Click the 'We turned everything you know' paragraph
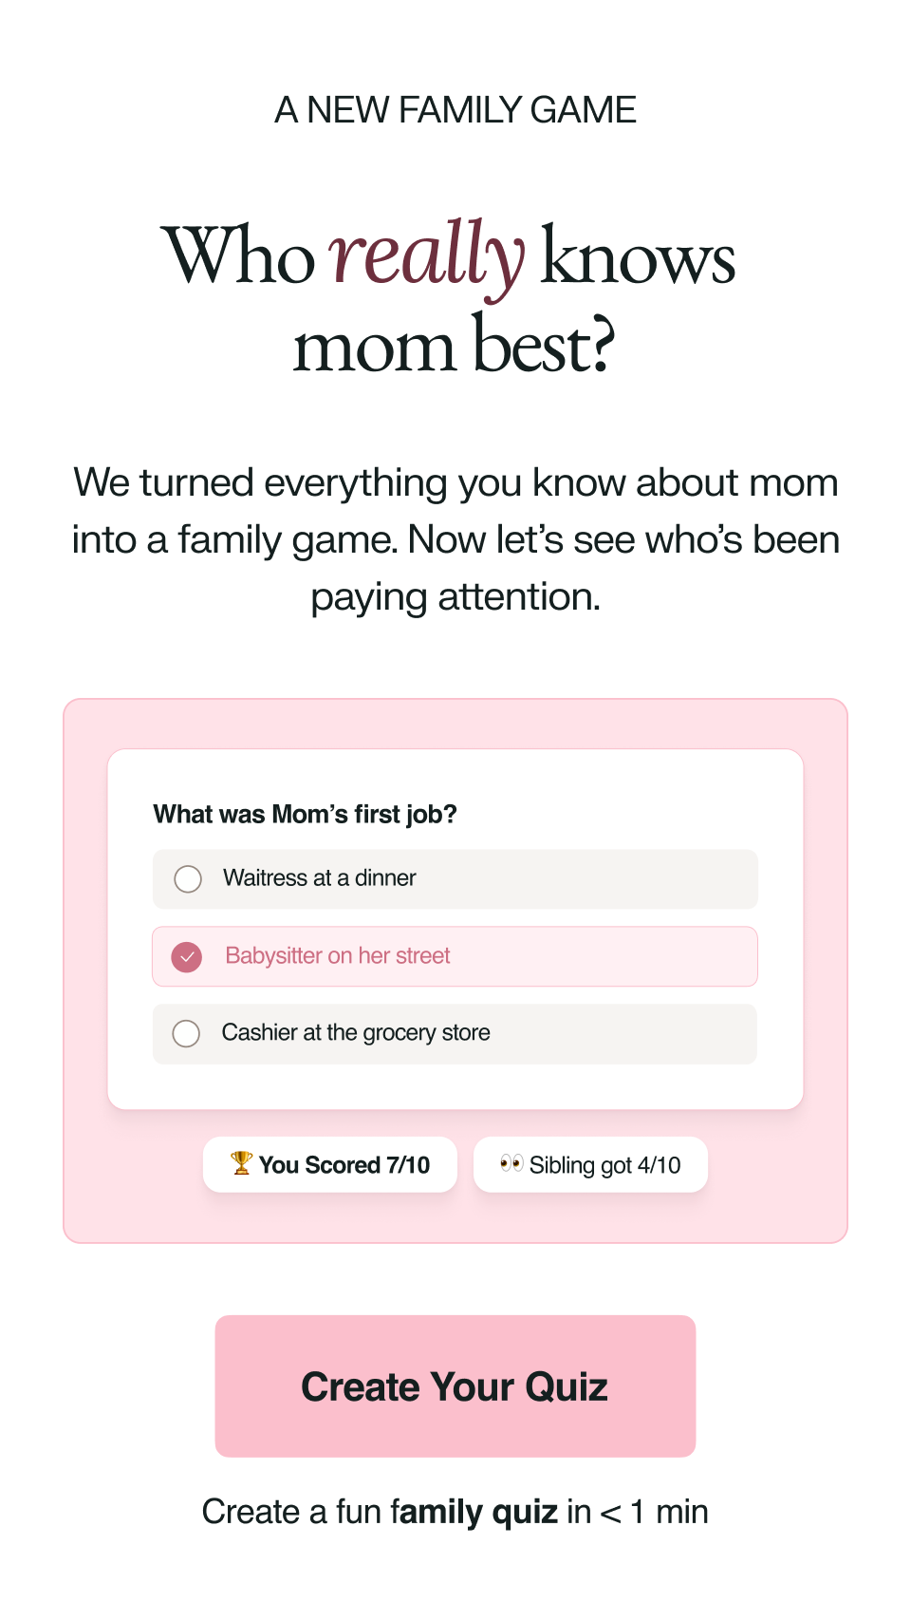This screenshot has width=911, height=1620. coord(455,539)
